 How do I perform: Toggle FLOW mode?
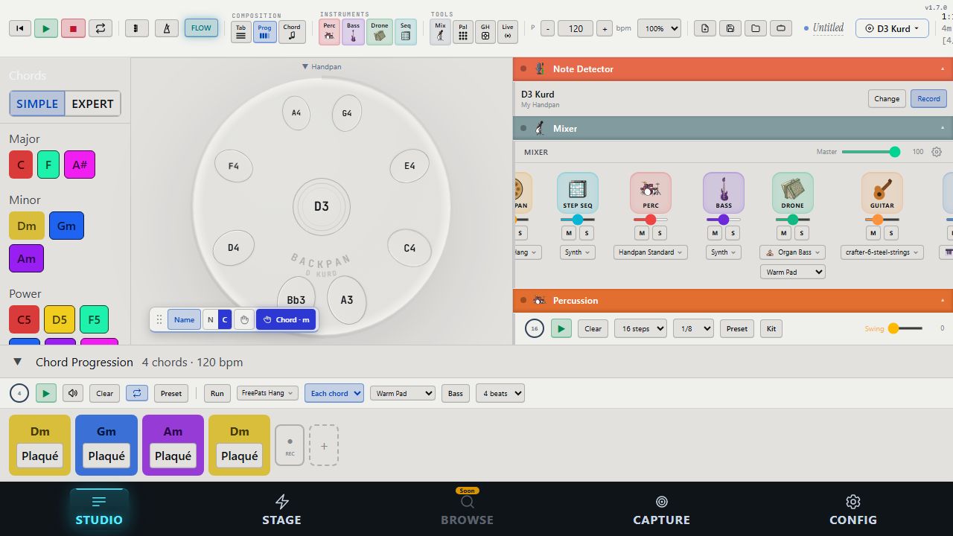[x=201, y=28]
